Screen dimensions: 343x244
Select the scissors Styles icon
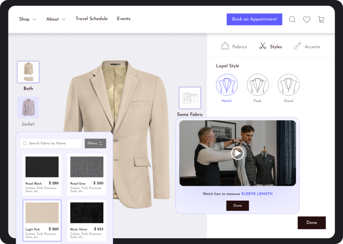coord(263,46)
